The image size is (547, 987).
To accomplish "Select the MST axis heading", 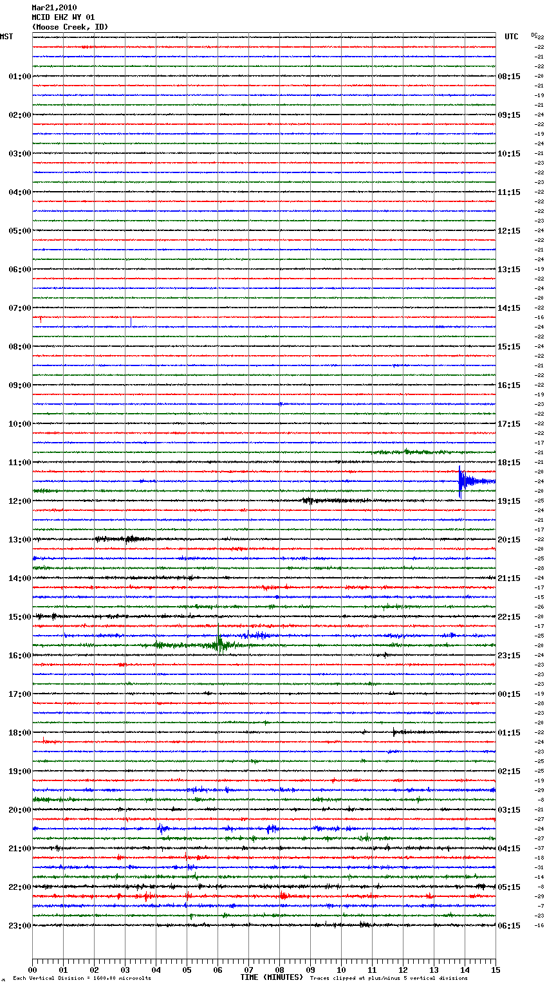I will tap(6, 37).
